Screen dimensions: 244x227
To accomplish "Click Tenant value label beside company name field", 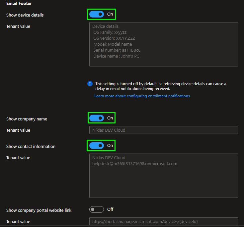I will click(18, 130).
